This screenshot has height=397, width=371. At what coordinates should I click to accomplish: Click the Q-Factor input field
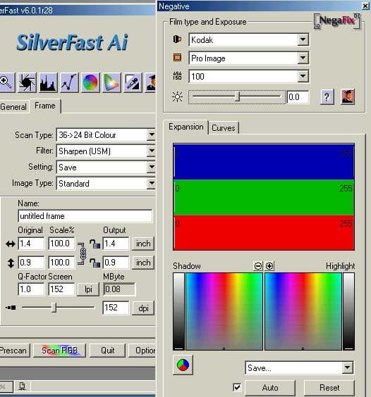click(31, 289)
